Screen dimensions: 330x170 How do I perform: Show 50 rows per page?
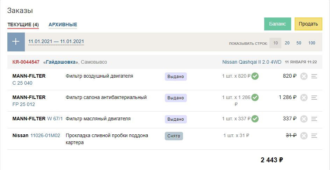(299, 43)
